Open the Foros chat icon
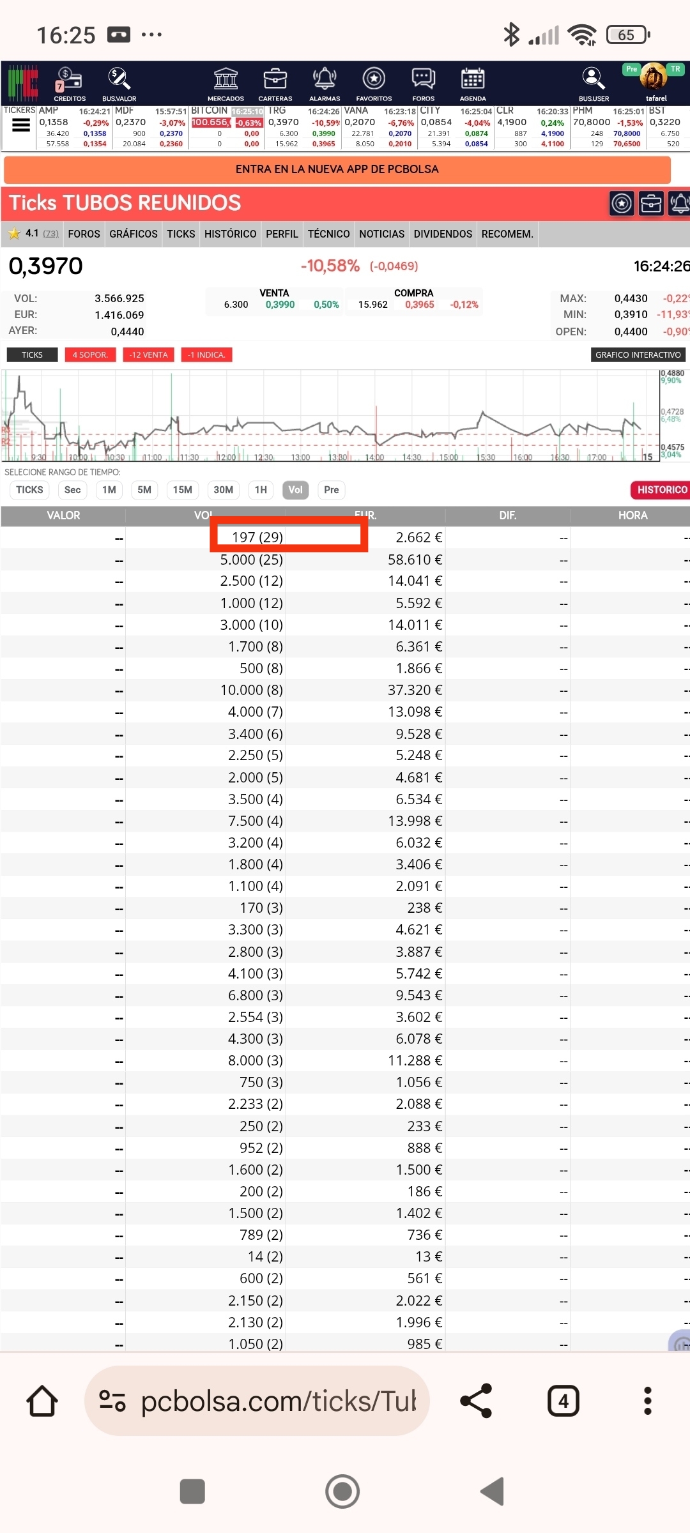The height and width of the screenshot is (1533, 690). pos(423,84)
